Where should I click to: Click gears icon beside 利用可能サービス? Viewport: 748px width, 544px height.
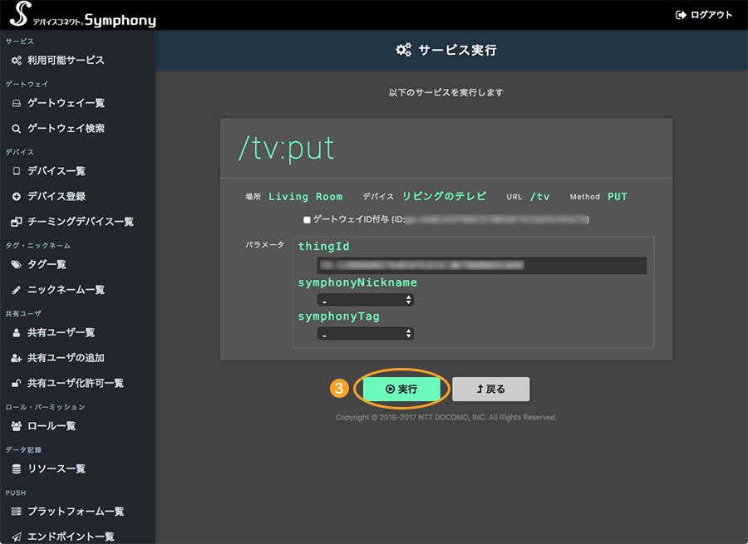17,61
